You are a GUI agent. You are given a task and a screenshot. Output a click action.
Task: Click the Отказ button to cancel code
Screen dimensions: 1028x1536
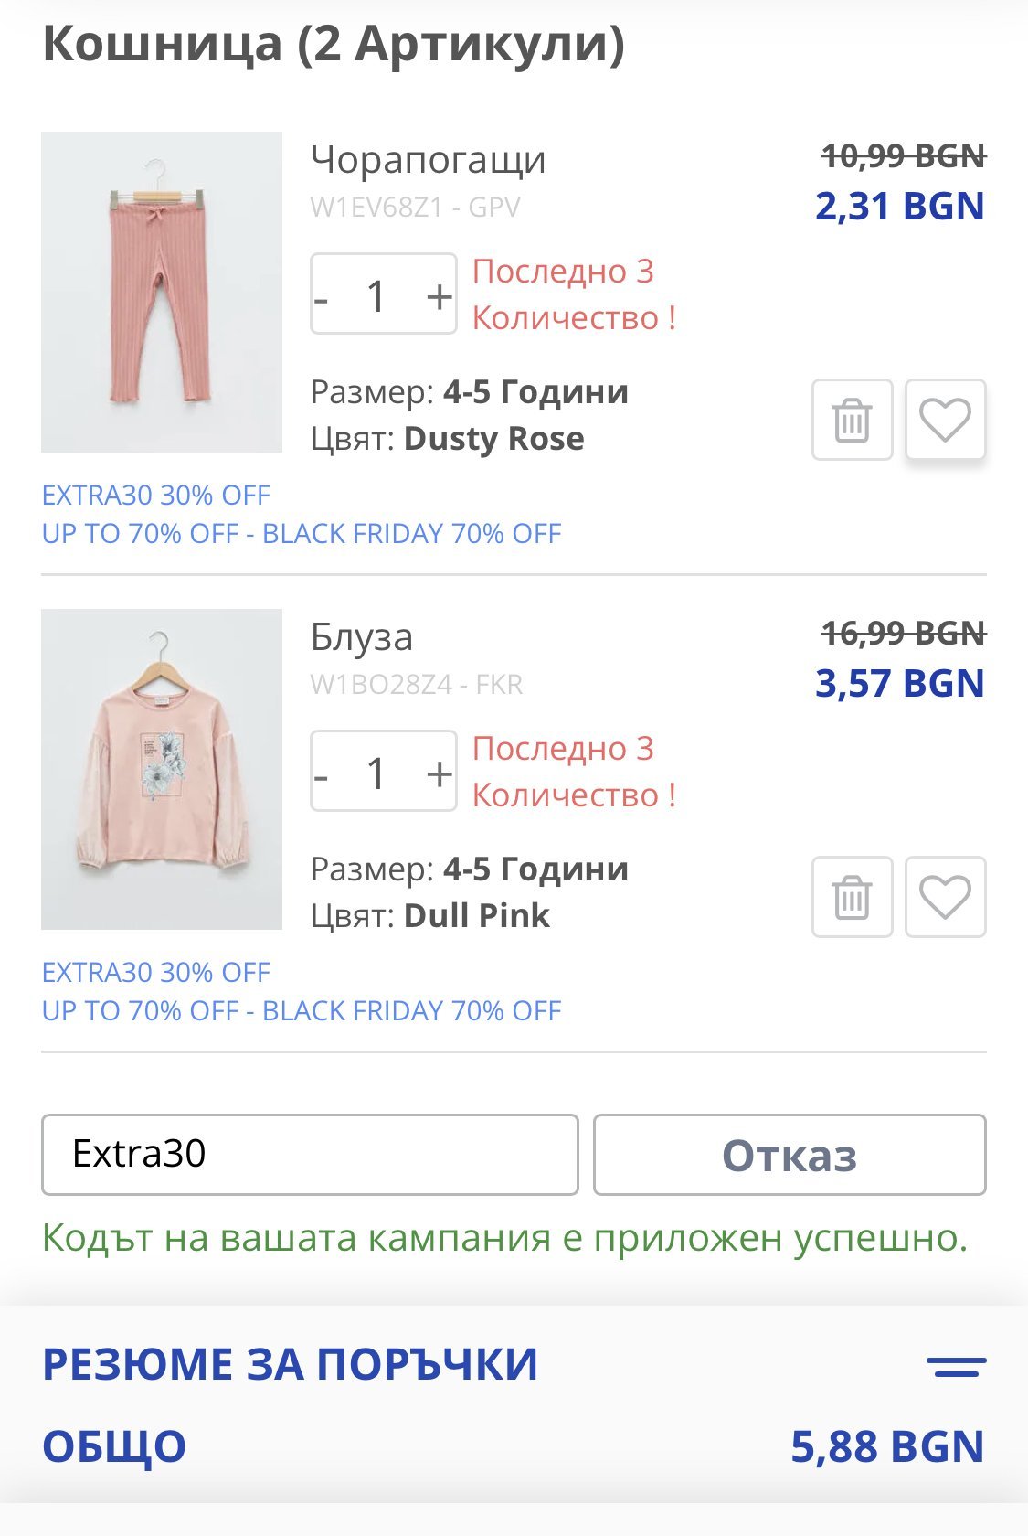(790, 1155)
